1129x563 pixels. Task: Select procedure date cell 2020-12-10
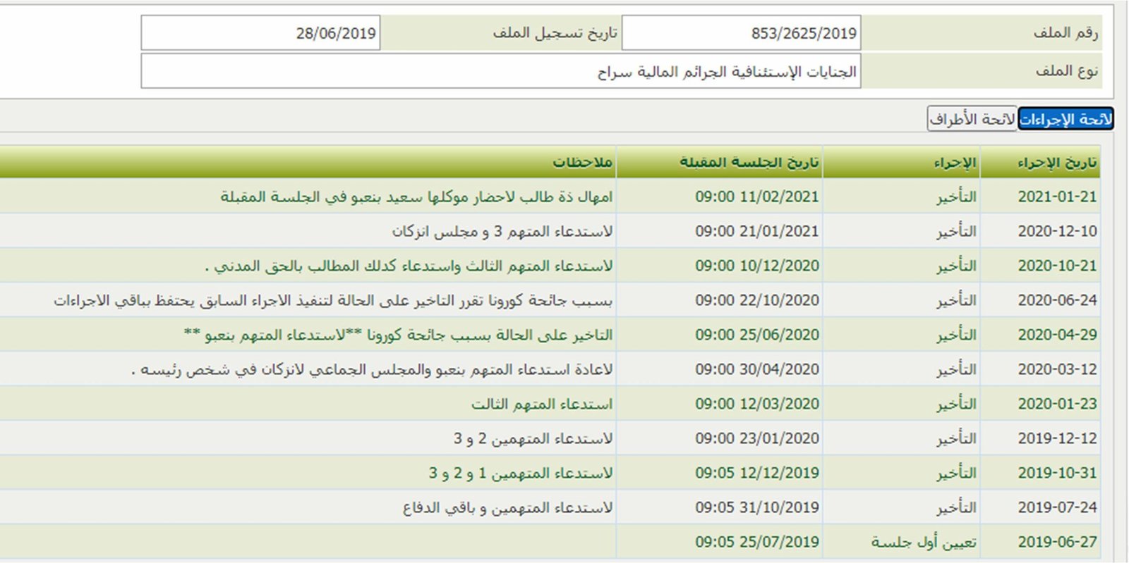pos(1056,231)
